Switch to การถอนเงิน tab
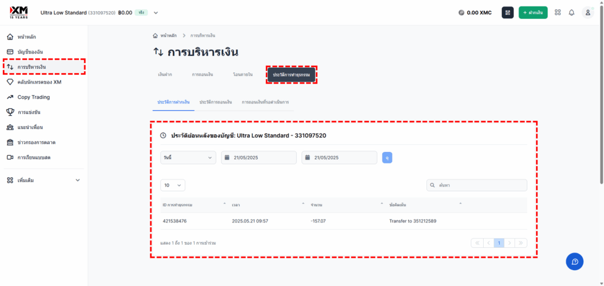The width and height of the screenshot is (604, 286). pyautogui.click(x=203, y=75)
